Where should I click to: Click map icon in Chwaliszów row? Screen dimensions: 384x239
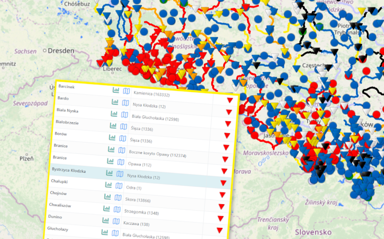(x=117, y=209)
